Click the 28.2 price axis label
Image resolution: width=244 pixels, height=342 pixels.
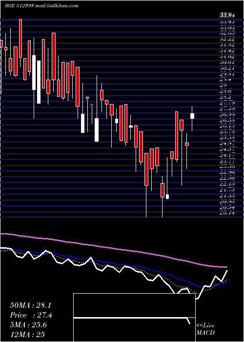click(x=225, y=98)
